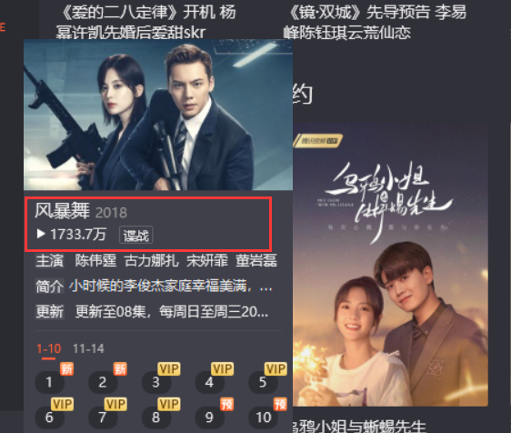The width and height of the screenshot is (511, 433).
Task: Open preview episode 10
Action: click(263, 417)
